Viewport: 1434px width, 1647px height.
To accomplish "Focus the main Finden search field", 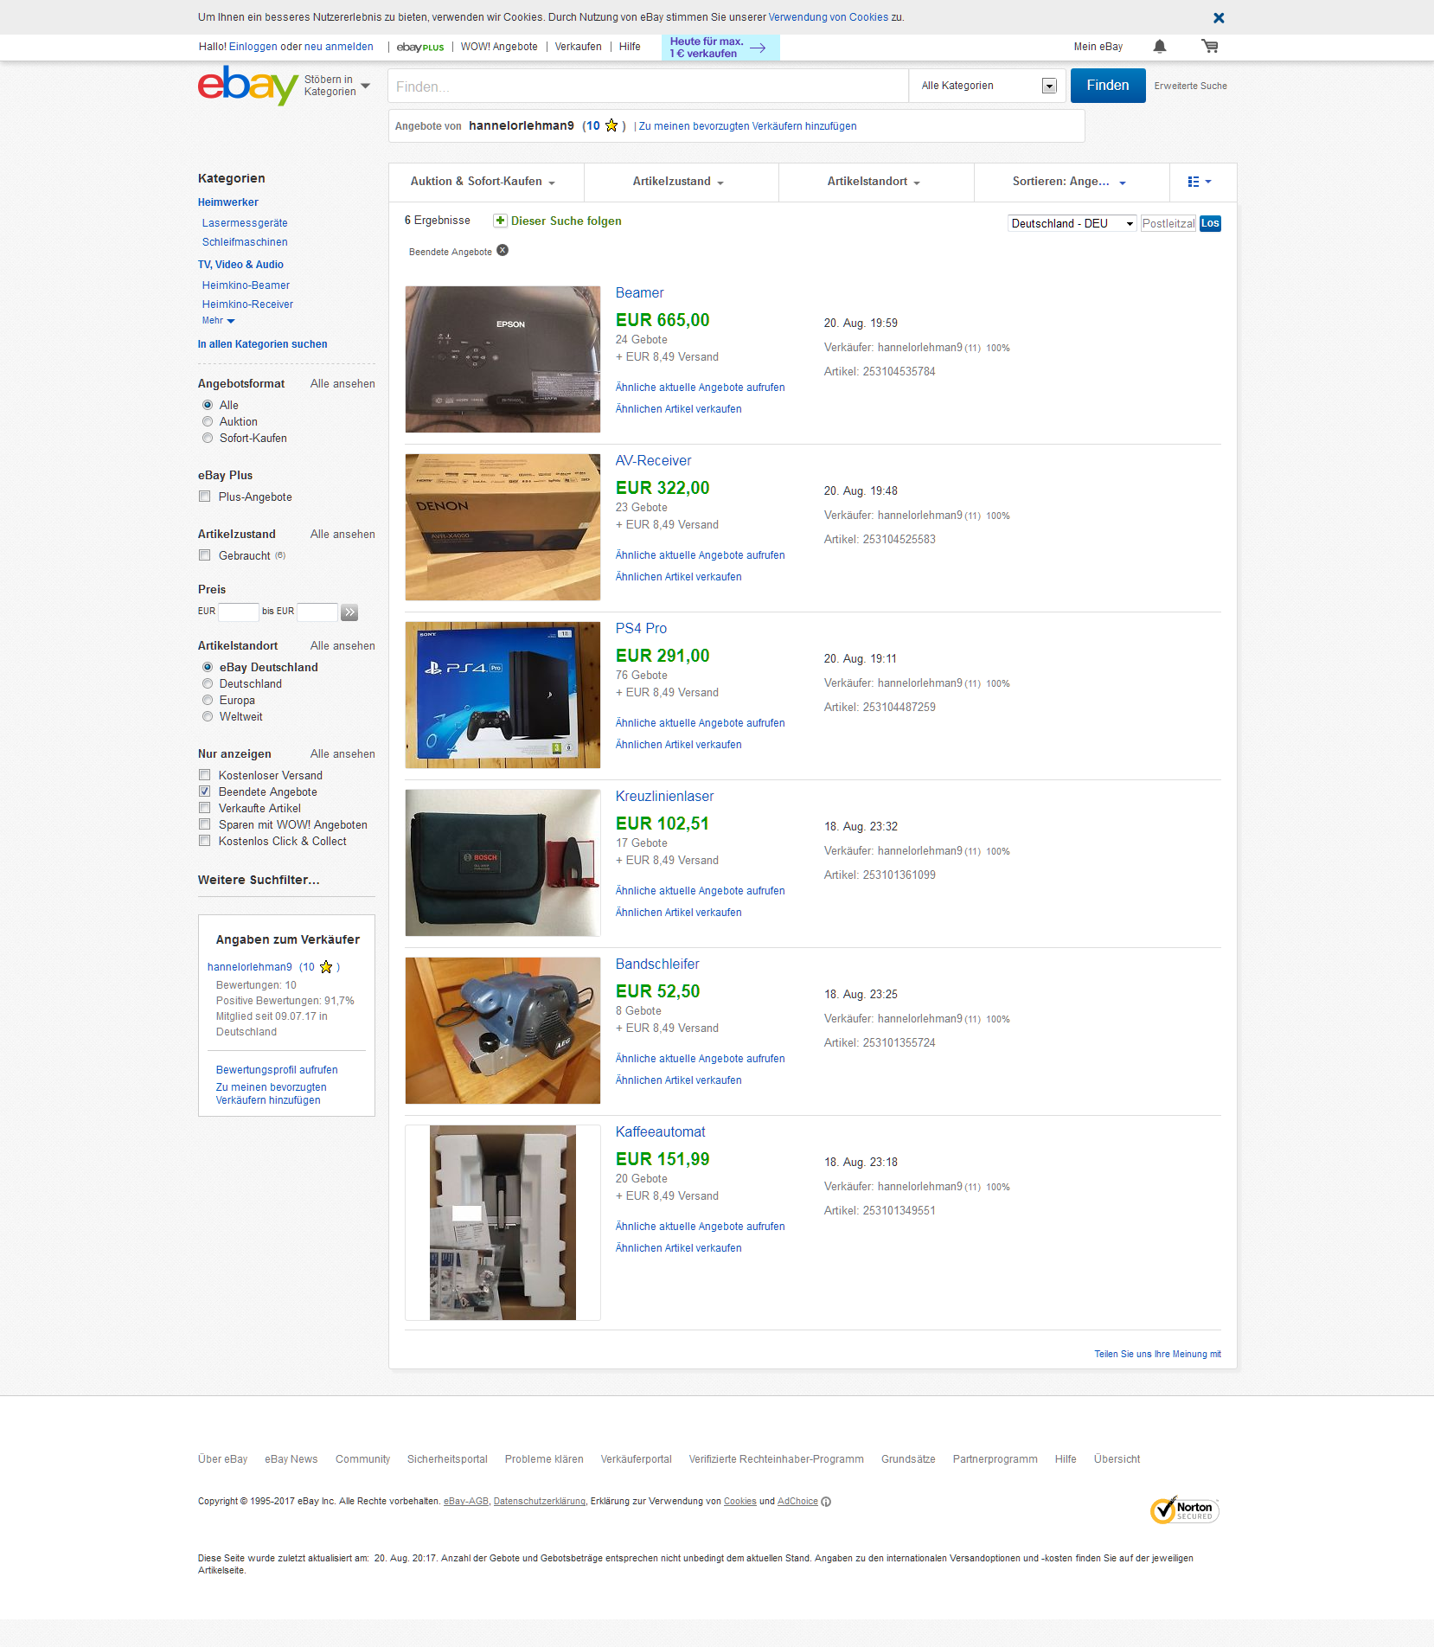I will point(648,86).
